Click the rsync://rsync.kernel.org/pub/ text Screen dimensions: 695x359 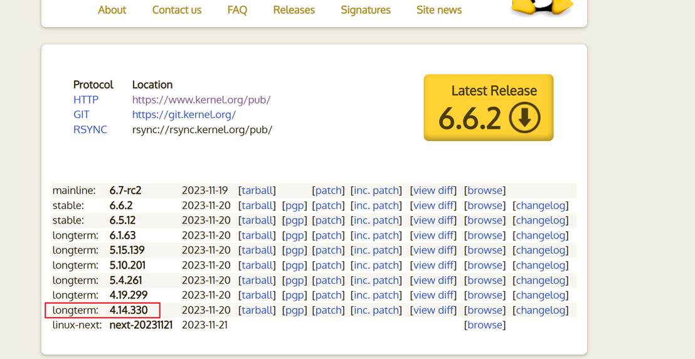(202, 129)
